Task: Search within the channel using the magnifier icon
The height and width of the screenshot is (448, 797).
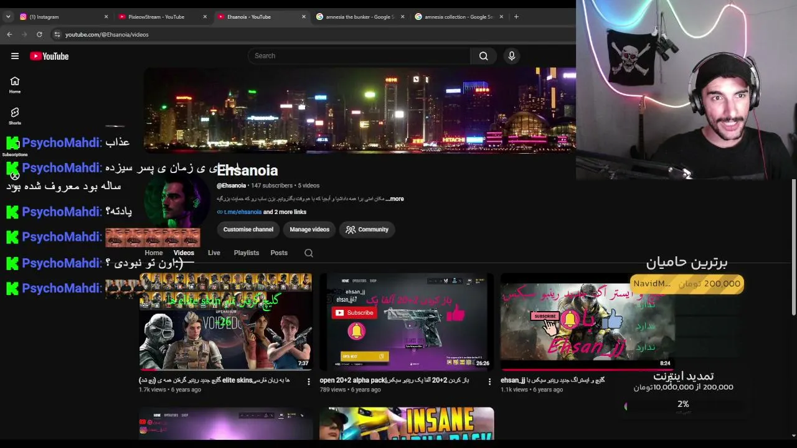Action: (309, 253)
